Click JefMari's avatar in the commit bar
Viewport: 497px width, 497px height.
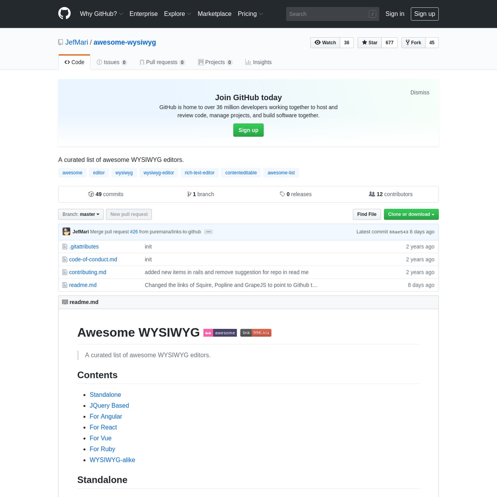tap(66, 232)
